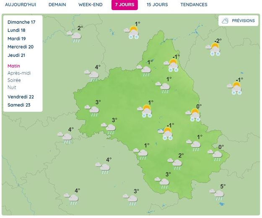Switch to the 15 JOURS tab
This screenshot has width=262, height=218.
coord(157,5)
